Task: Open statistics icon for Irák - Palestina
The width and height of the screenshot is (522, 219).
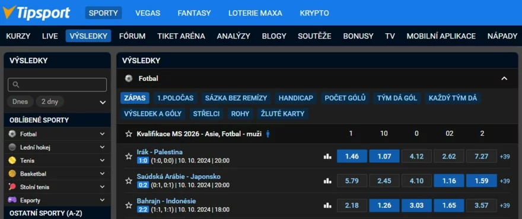Action: pos(327,156)
